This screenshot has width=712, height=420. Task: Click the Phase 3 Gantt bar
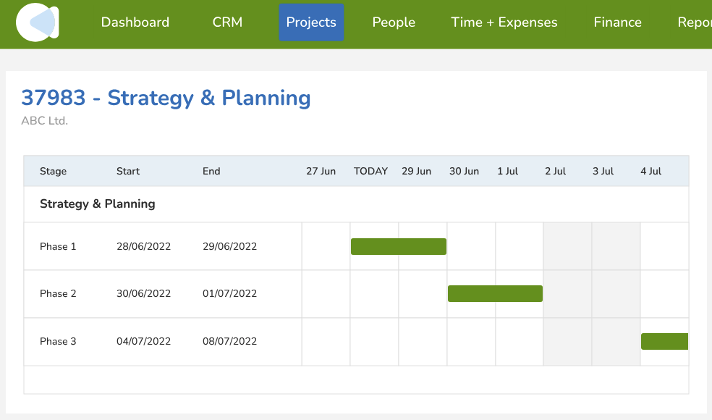coord(664,341)
